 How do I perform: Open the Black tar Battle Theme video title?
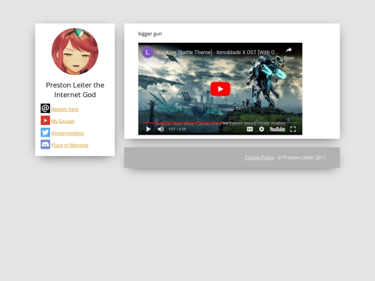coord(217,52)
